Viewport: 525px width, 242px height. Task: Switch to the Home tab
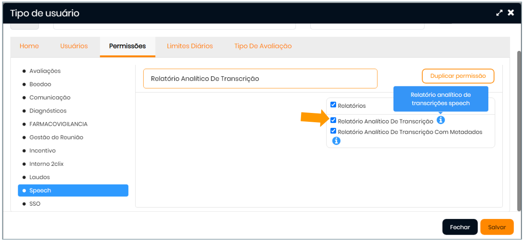pos(29,46)
